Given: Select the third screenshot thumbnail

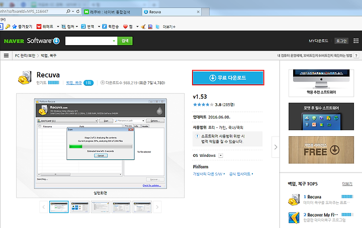Looking at the screenshot, I should (x=101, y=207).
